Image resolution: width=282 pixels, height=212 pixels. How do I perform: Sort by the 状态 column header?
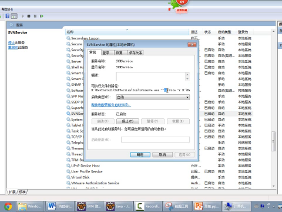pos(210,32)
